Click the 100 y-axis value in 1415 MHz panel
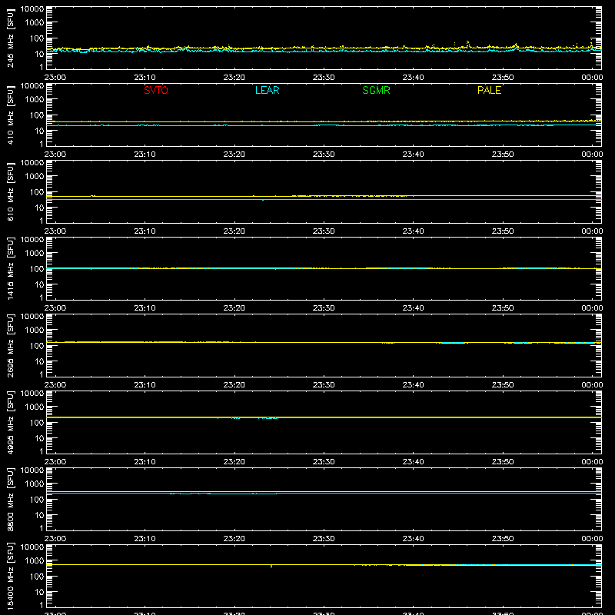This screenshot has width=615, height=615. pos(37,269)
